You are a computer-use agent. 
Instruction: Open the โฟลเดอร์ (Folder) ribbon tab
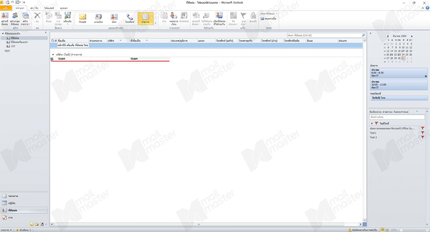pyautogui.click(x=49, y=8)
